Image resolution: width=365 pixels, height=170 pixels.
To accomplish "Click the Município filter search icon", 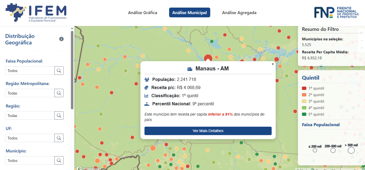I will pos(59,161).
